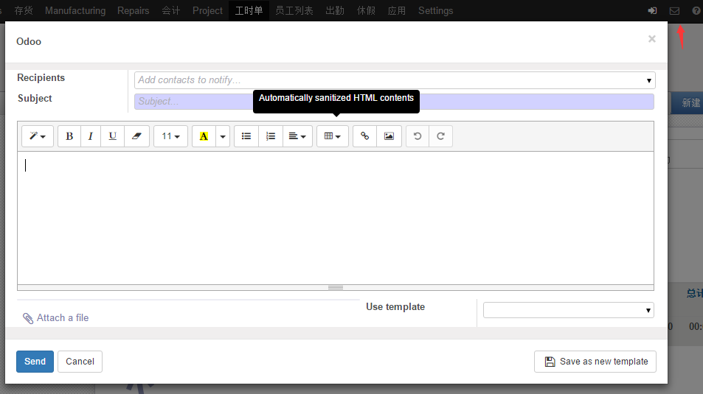This screenshot has width=703, height=394.
Task: Toggle italic text formatting
Action: coord(91,136)
